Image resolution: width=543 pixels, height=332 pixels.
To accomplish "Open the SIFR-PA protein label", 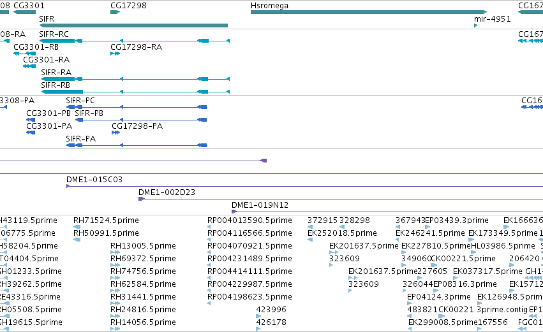I will click(x=80, y=139).
